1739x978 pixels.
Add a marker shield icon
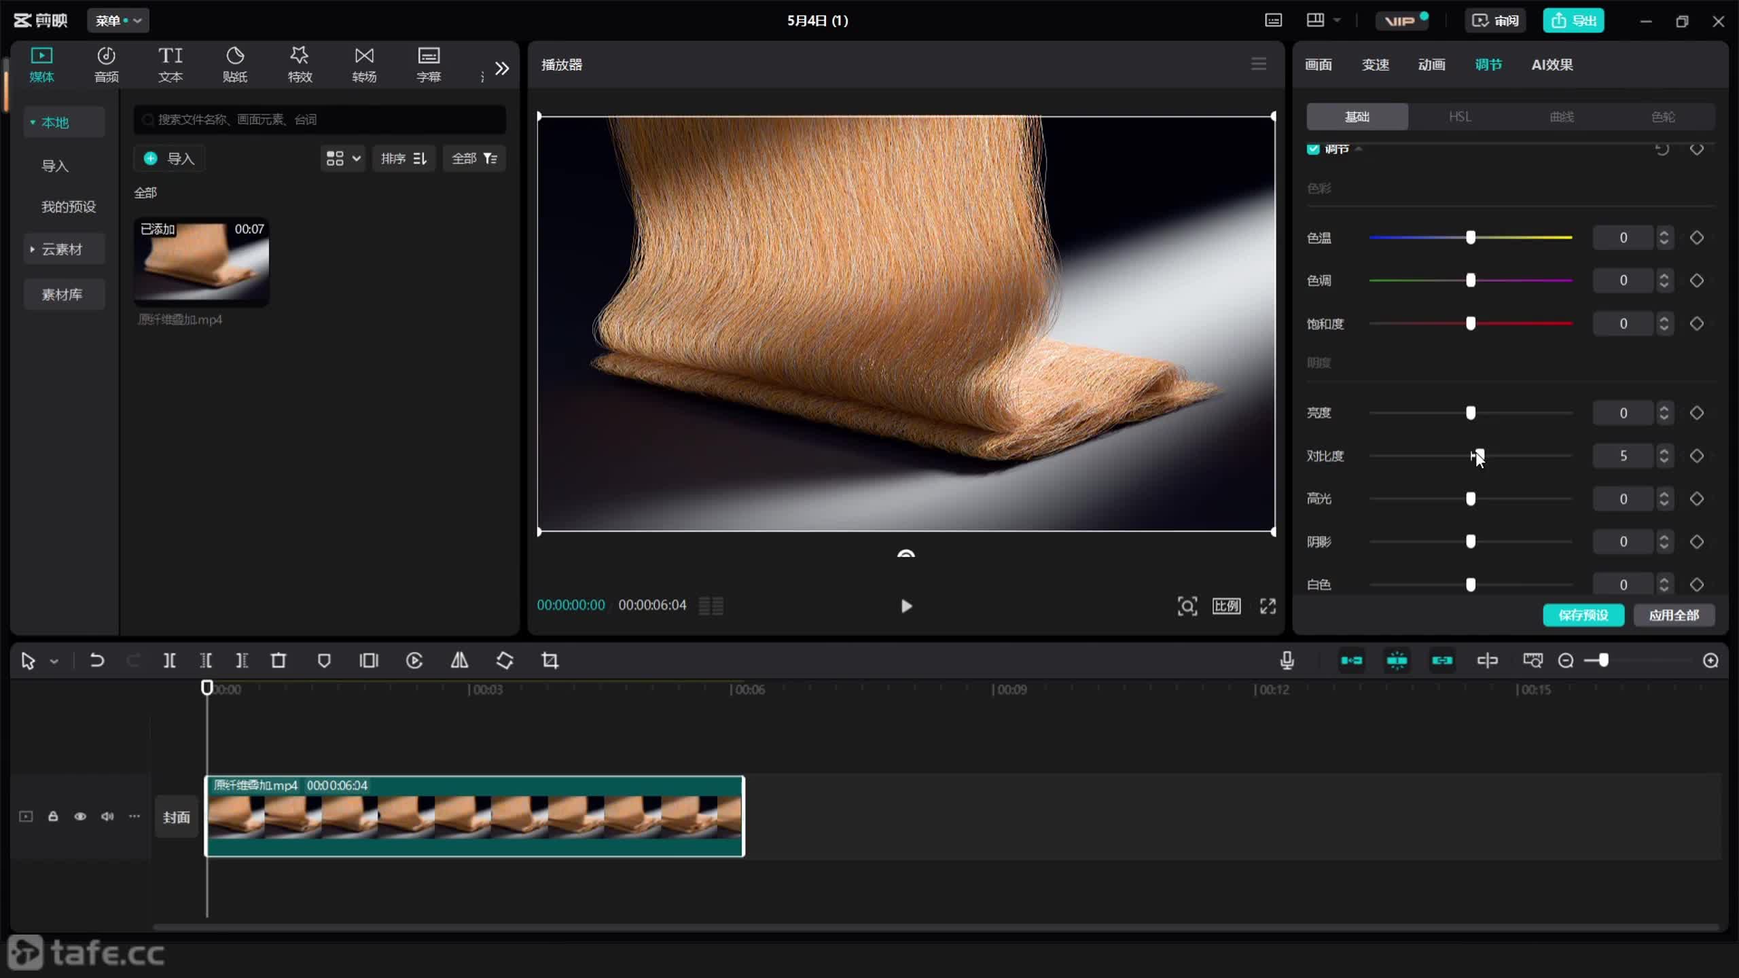(x=324, y=660)
